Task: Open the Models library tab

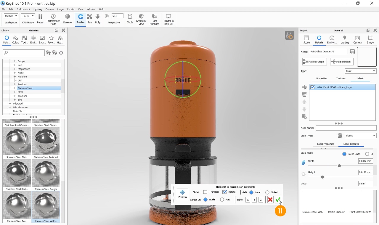Action: (x=60, y=40)
